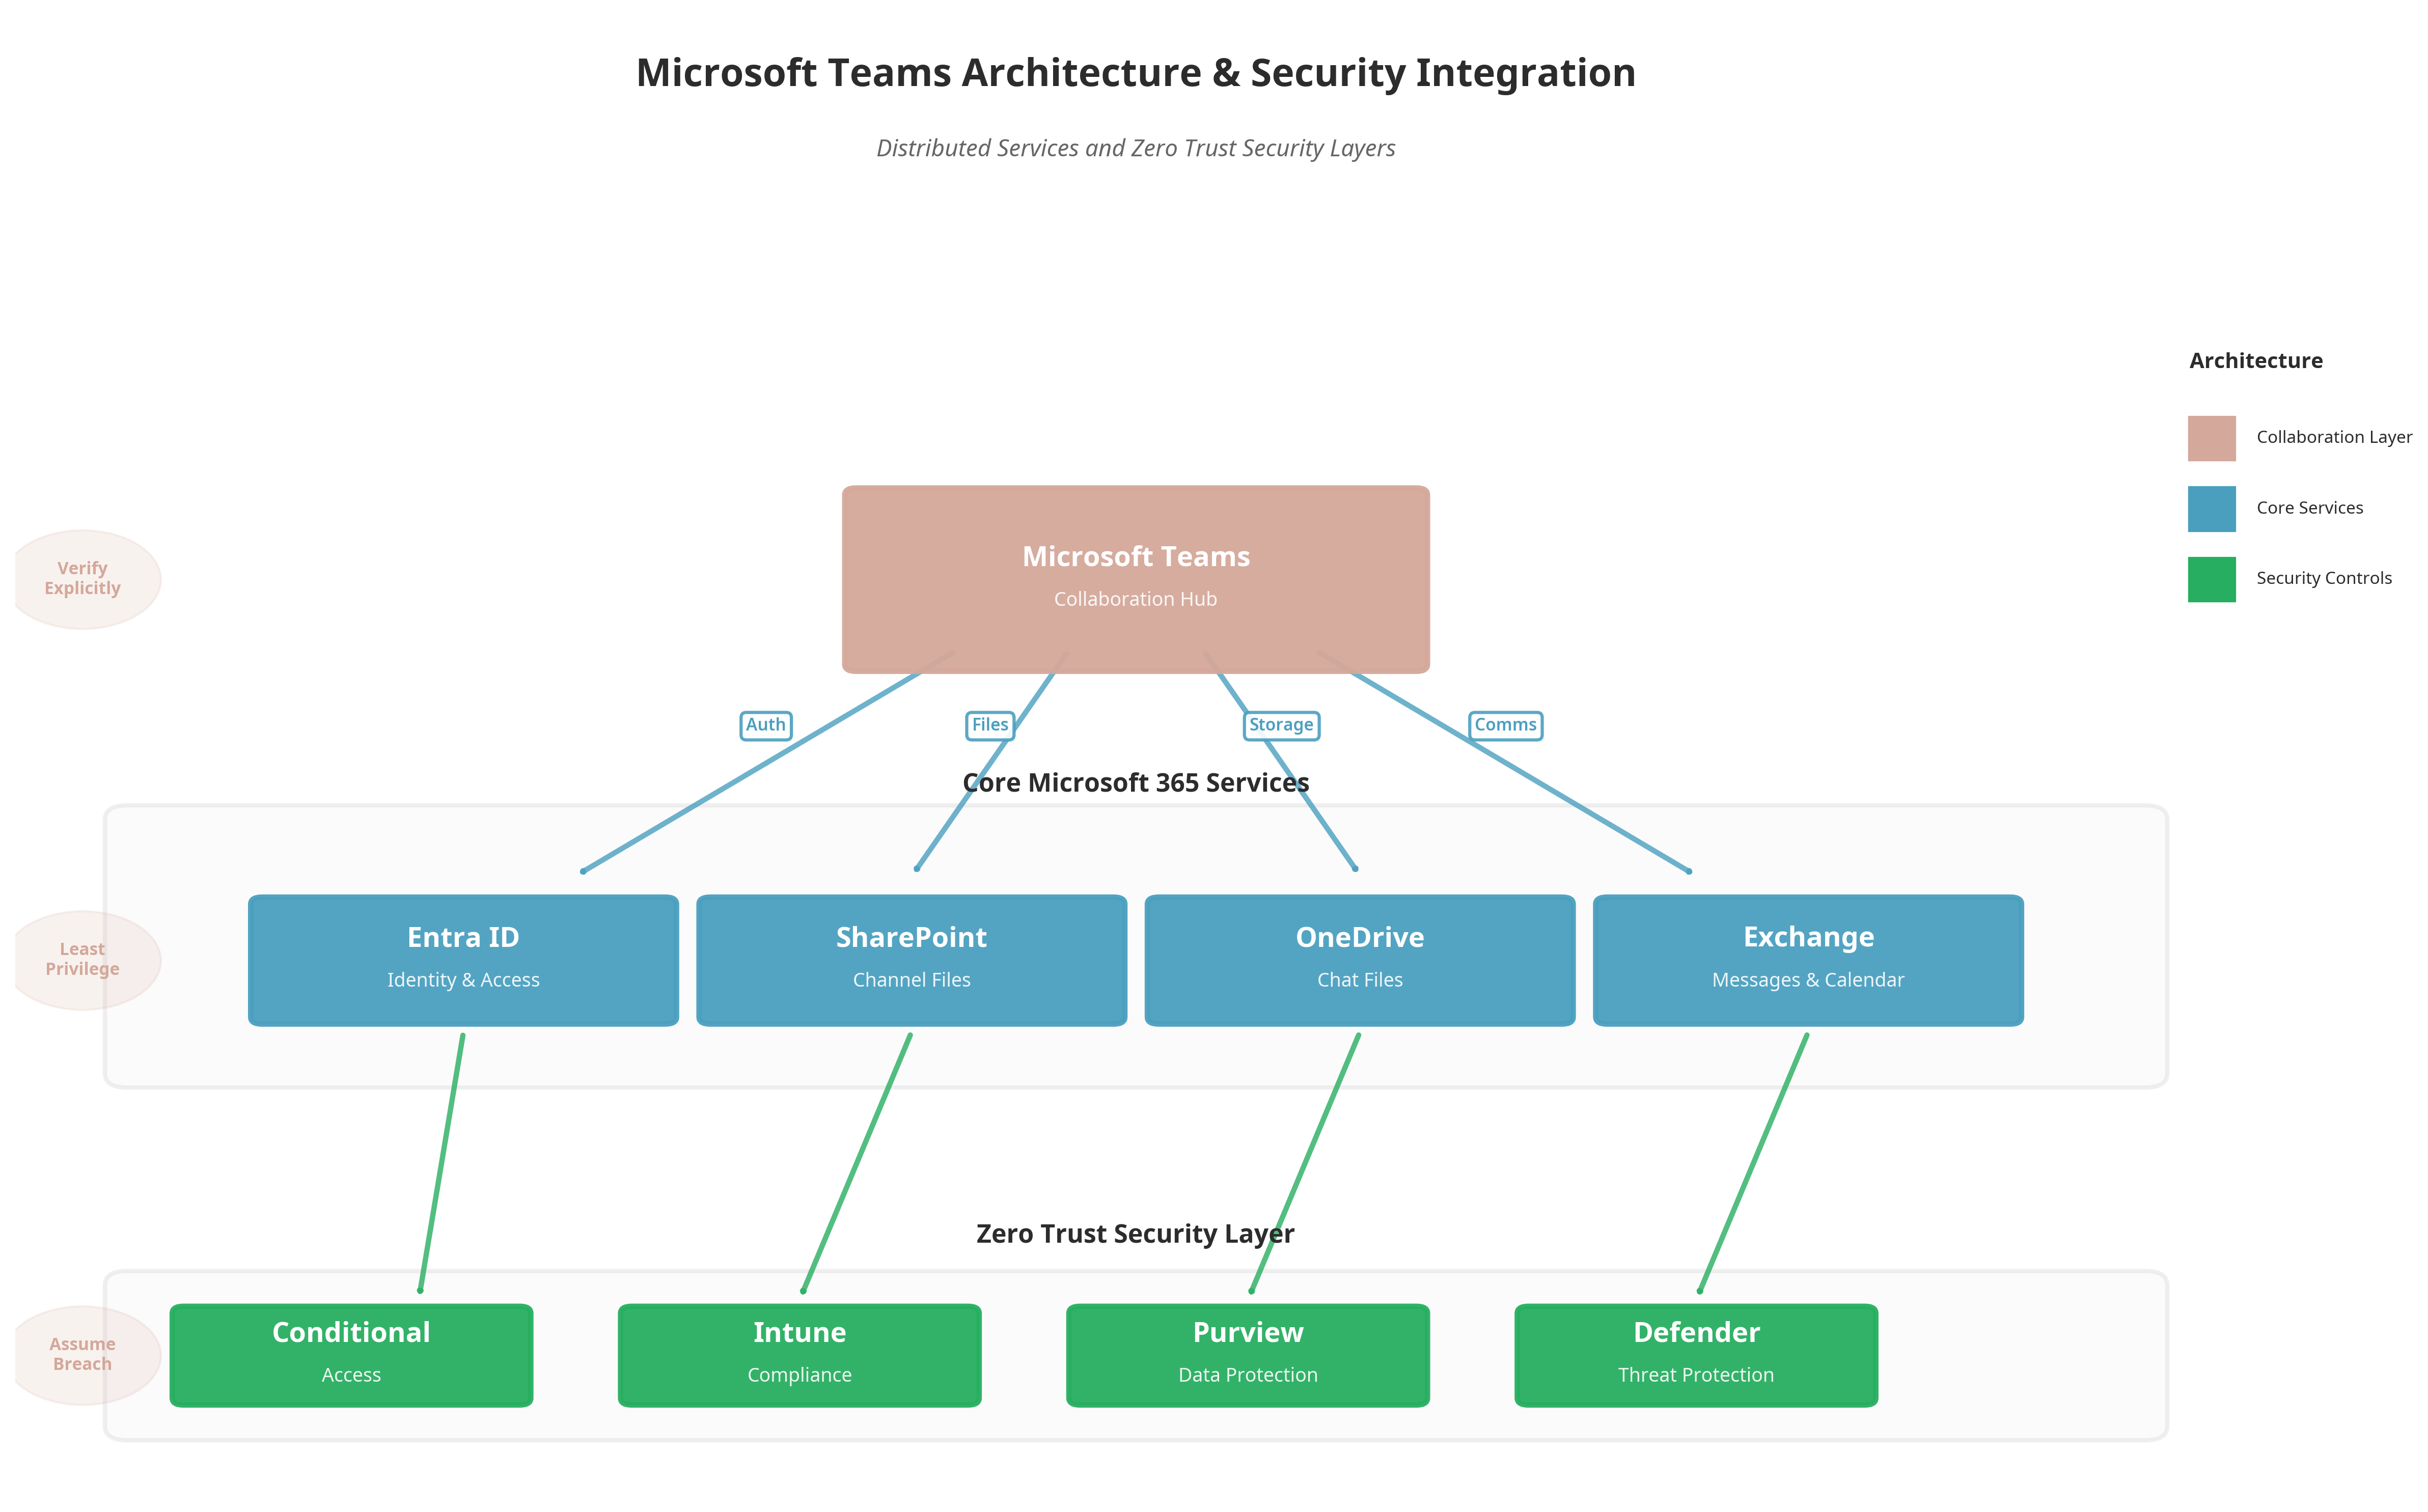Screen dimensions: 2428x1512
Task: Click the Security Controls green legend swatch
Action: (x=2211, y=579)
